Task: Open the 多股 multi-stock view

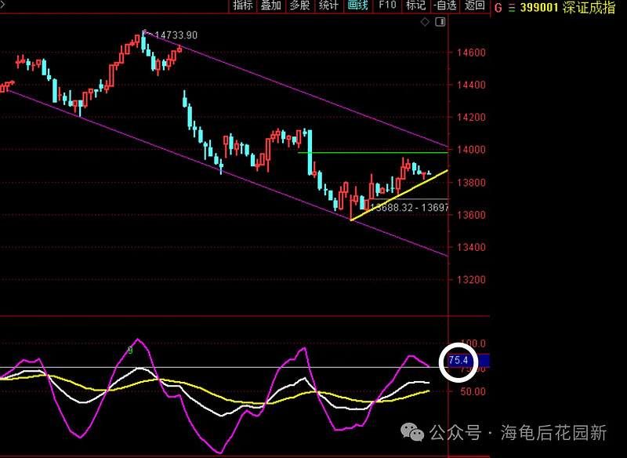Action: click(x=300, y=5)
